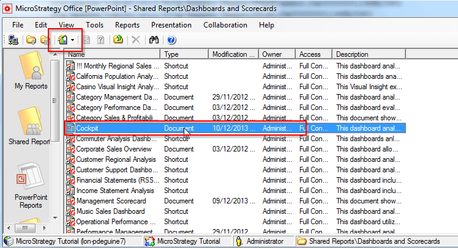458x248 pixels.
Task: Click the MicroStrategy Office title bar icon
Action: tap(7, 9)
